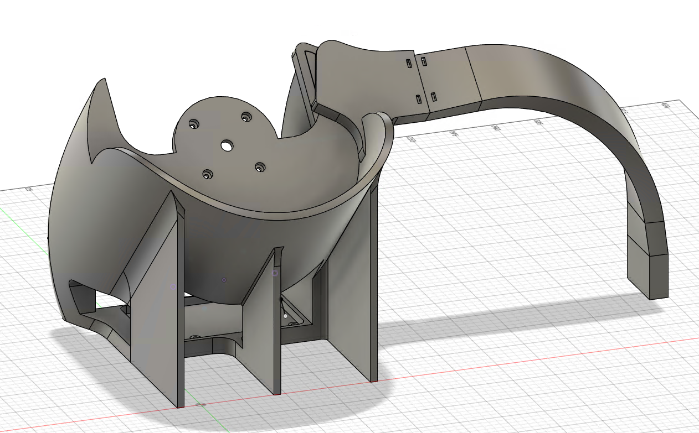The width and height of the screenshot is (699, 433).
Task: Pick the lower-right countersunk screw hole
Action: (259, 166)
